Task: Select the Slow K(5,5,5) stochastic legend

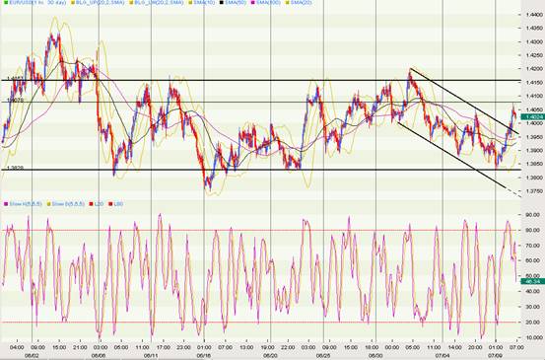Action: click(x=26, y=204)
